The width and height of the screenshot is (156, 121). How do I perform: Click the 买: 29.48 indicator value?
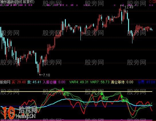click(19, 82)
